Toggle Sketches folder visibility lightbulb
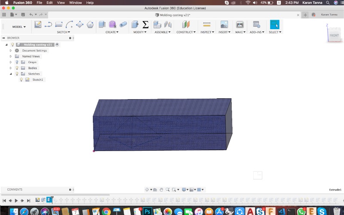344x215 pixels. [x=17, y=74]
